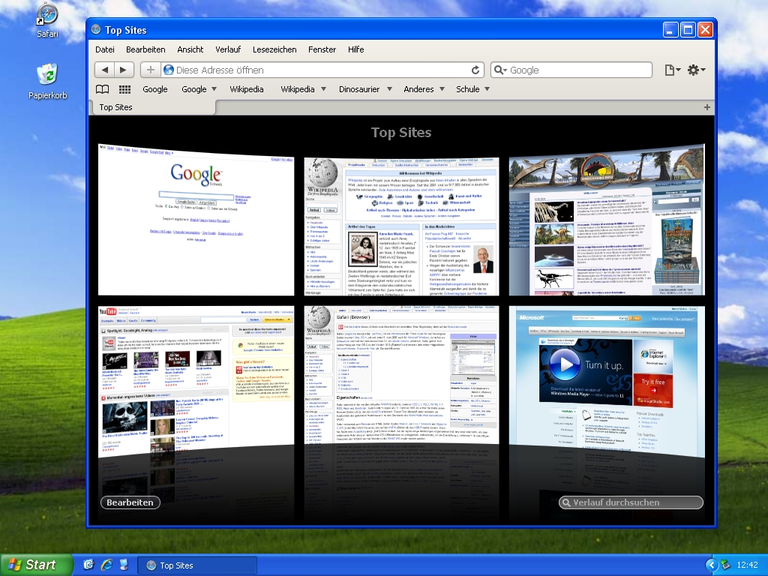Click the magnifier icon in Google search field
Screen dimensions: 768x576
pyautogui.click(x=499, y=70)
